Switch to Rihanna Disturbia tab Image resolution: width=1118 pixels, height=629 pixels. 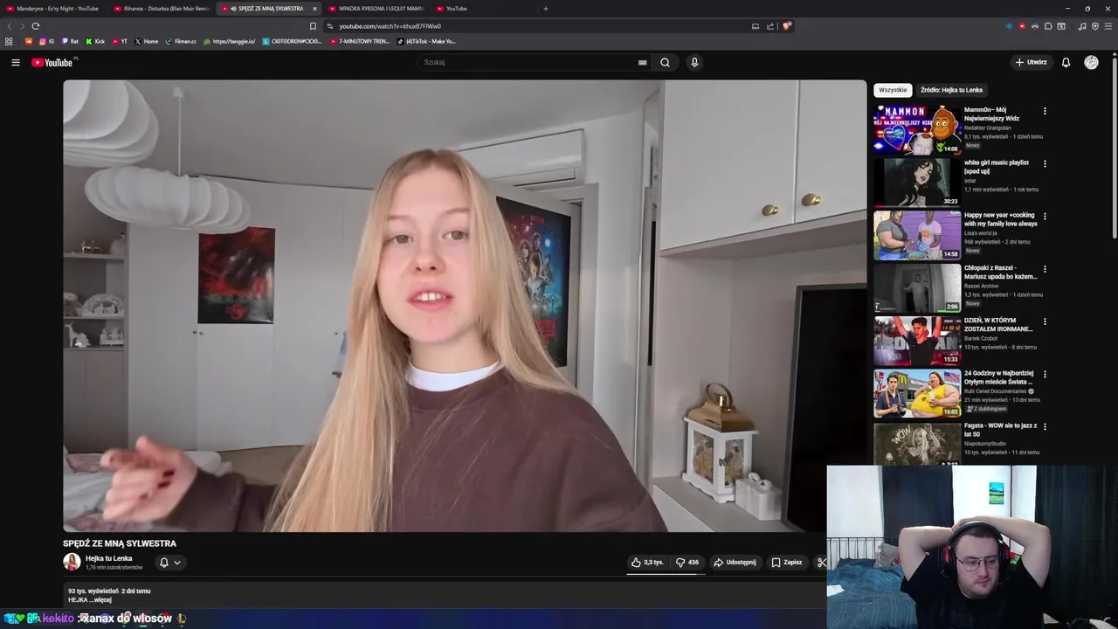click(x=161, y=9)
